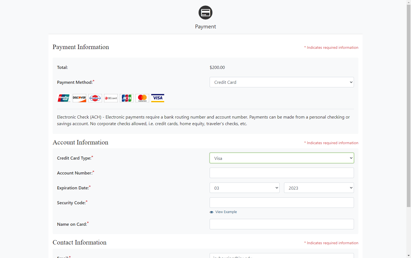Click the payment card icon at top
411x258 pixels.
205,12
